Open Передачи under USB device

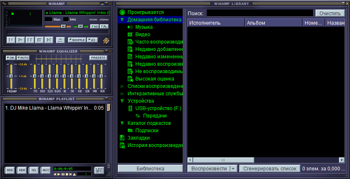click(x=155, y=116)
